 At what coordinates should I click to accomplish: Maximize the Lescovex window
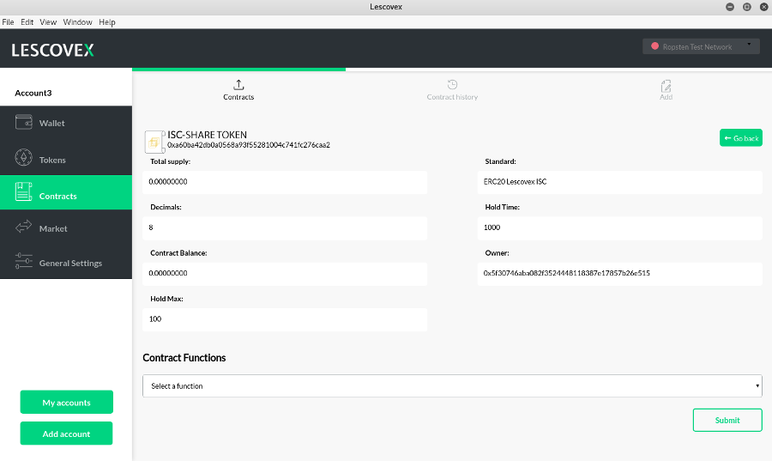tap(747, 7)
